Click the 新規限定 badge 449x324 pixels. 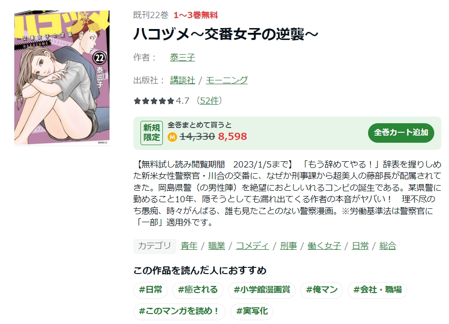point(151,133)
